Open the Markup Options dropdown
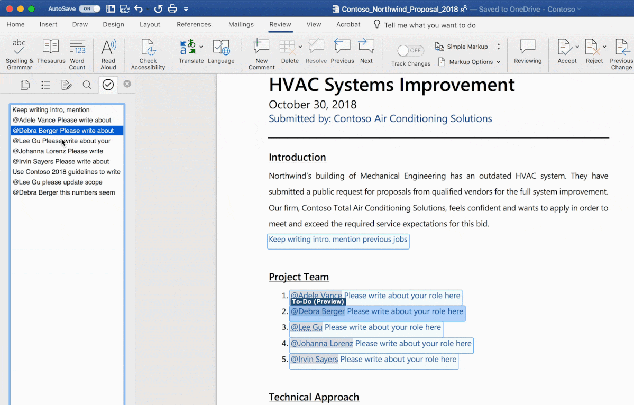Viewport: 634px width, 405px height. [470, 62]
